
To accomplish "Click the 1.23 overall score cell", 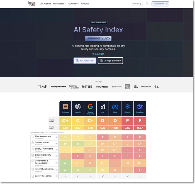I will point(103,128).
